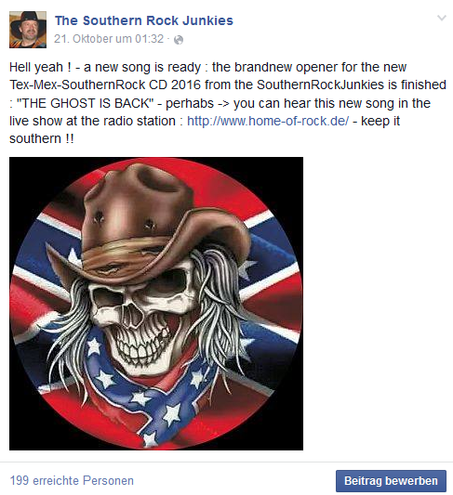
Task: Open the 21. Oktober um 01:32 timestamp
Action: pos(109,39)
